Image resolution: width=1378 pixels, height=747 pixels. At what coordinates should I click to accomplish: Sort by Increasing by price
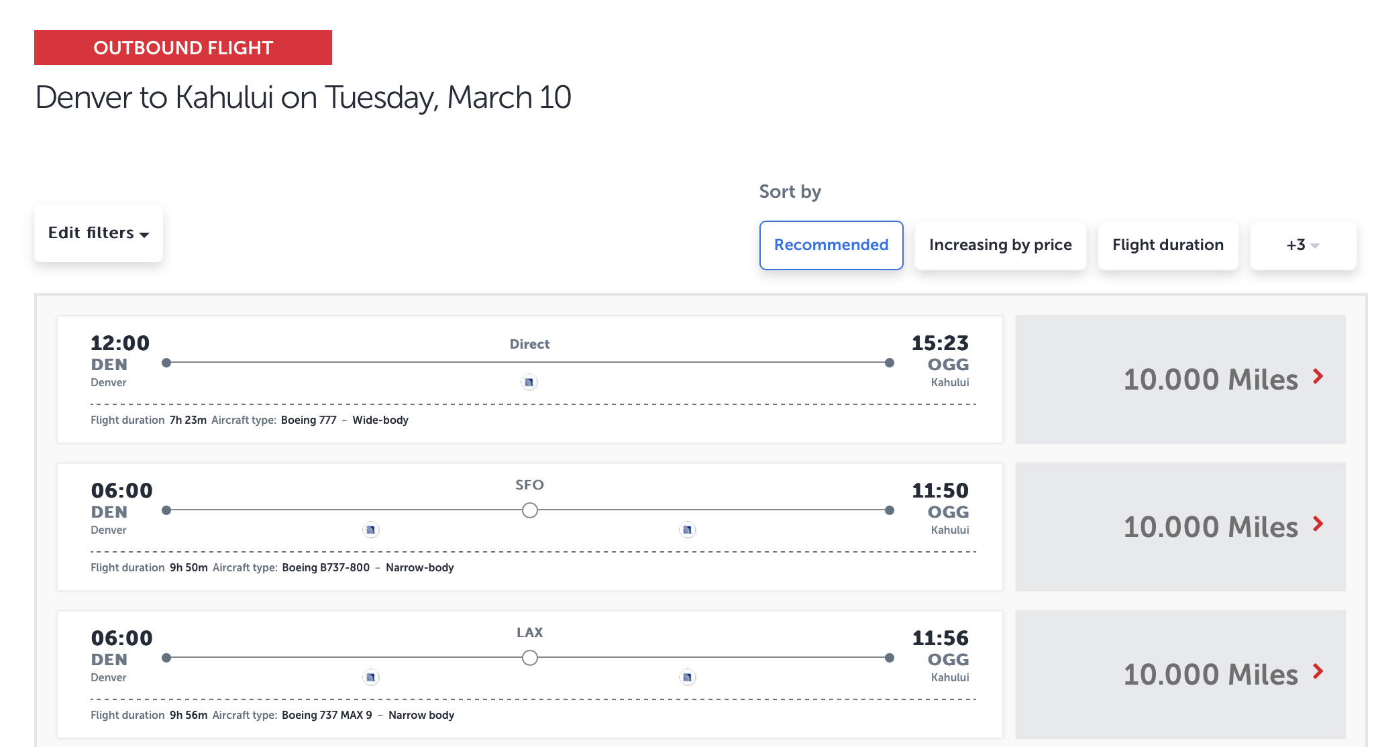click(x=1000, y=245)
